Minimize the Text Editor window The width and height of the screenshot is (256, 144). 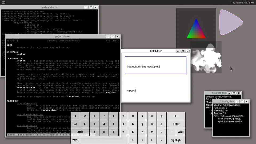click(x=178, y=51)
